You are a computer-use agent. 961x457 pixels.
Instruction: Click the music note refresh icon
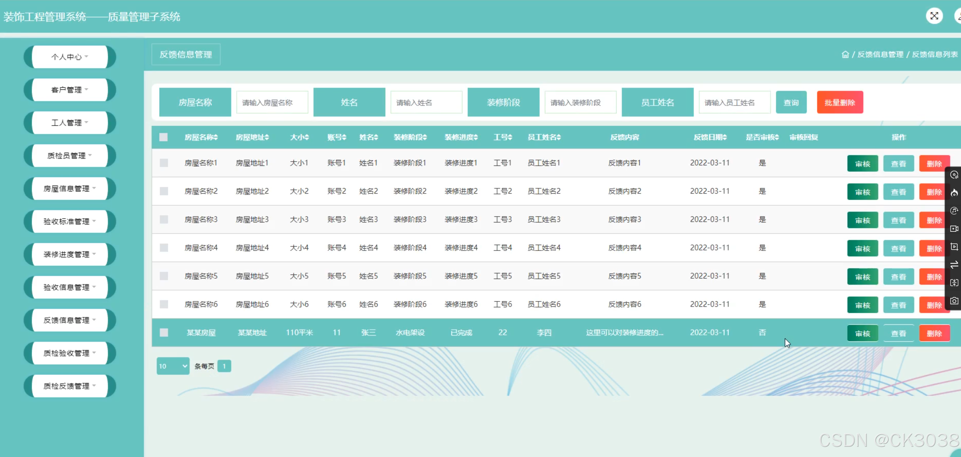tap(954, 211)
